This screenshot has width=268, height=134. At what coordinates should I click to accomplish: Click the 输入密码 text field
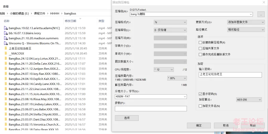230,75
